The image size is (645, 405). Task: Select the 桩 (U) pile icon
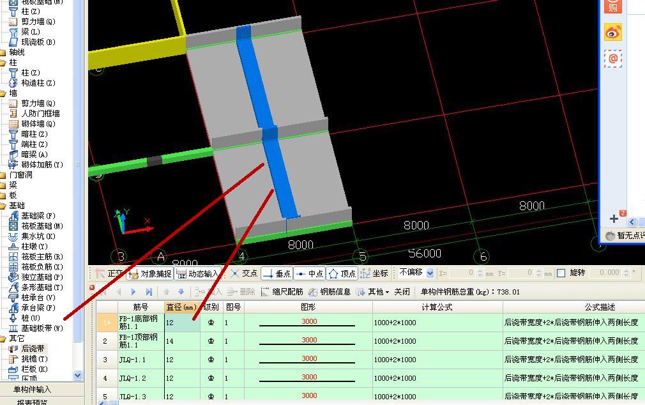13,318
